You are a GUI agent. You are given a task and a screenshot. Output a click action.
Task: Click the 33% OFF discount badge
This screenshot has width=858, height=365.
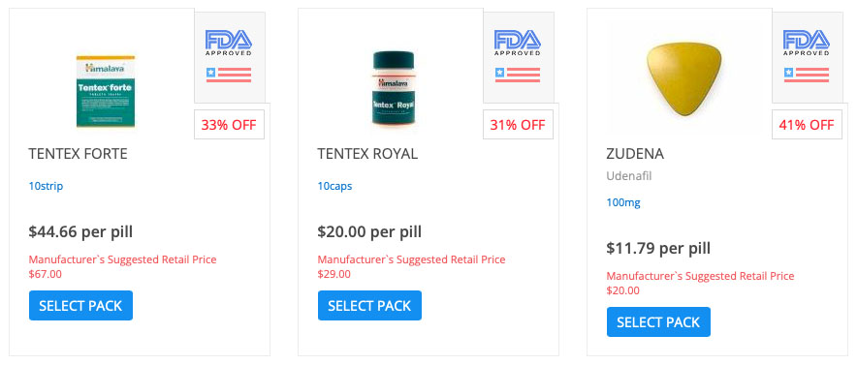229,125
